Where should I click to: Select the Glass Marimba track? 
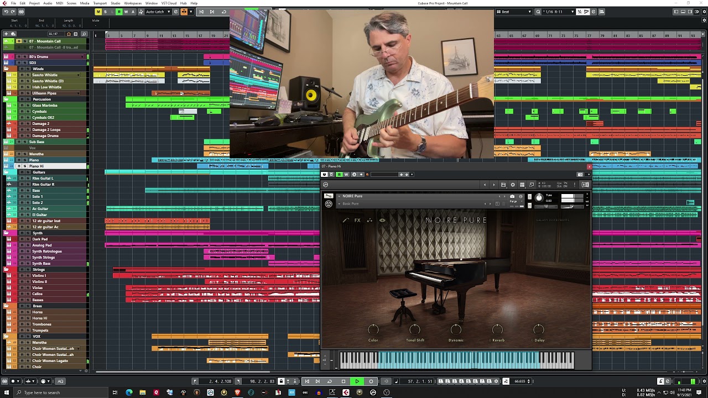[45, 105]
